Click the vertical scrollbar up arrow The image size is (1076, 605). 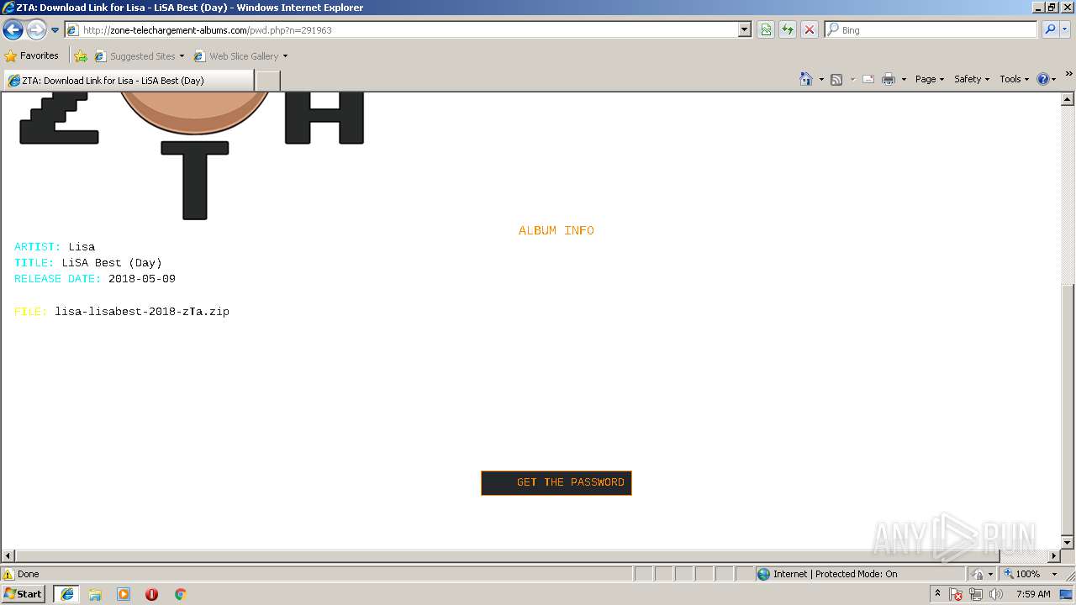tap(1068, 99)
